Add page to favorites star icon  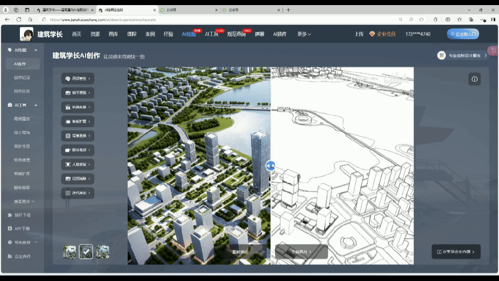pos(422,19)
